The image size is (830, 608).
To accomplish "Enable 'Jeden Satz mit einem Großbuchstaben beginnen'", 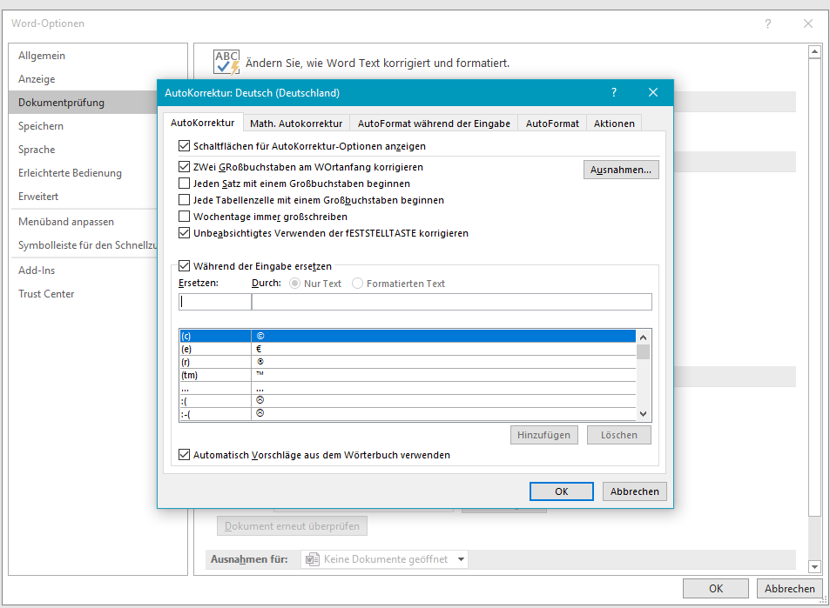I will point(185,184).
